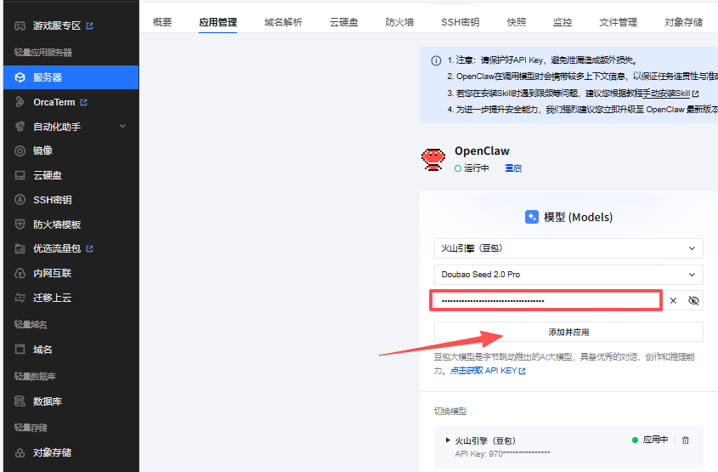Viewport: 718px width, 472px height.
Task: Click the SSH密钥 sidebar icon
Action: [x=20, y=200]
